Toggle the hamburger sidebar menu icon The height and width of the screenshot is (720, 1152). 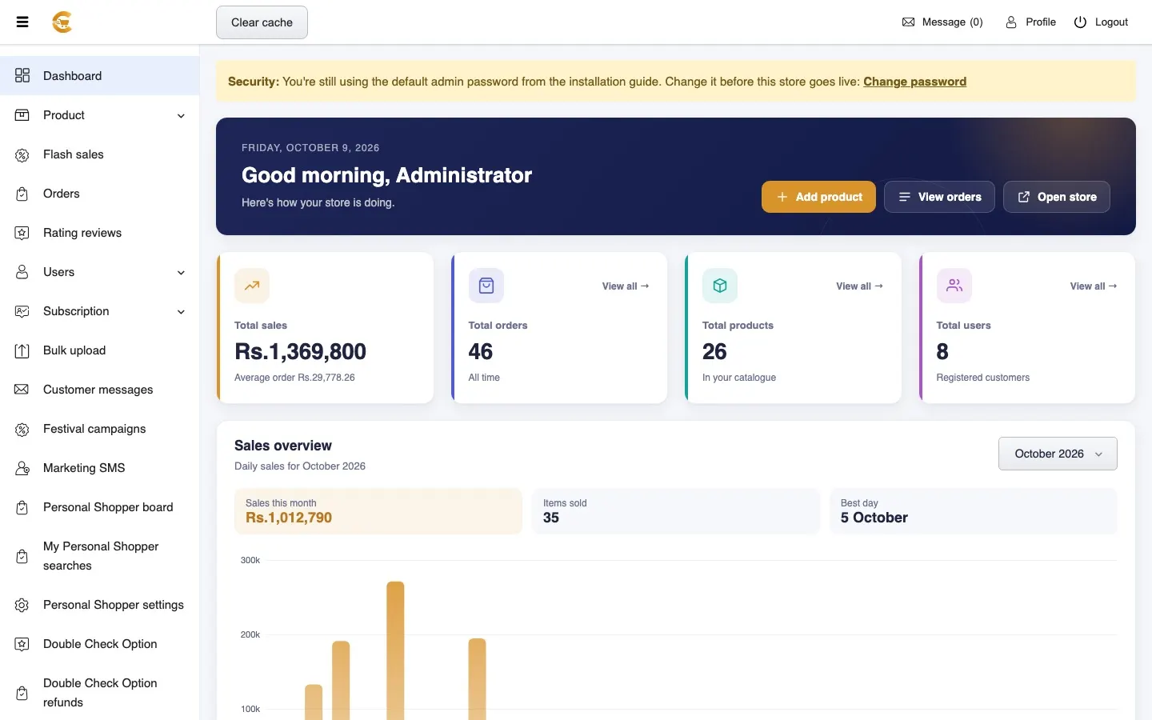22,22
